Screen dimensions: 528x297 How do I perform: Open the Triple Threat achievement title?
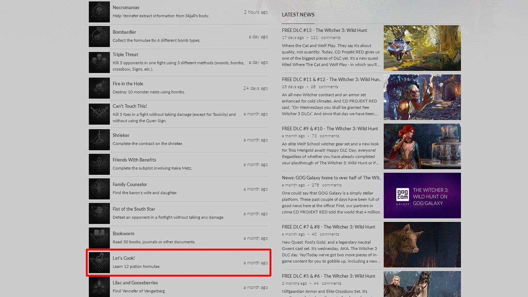[x=125, y=55]
